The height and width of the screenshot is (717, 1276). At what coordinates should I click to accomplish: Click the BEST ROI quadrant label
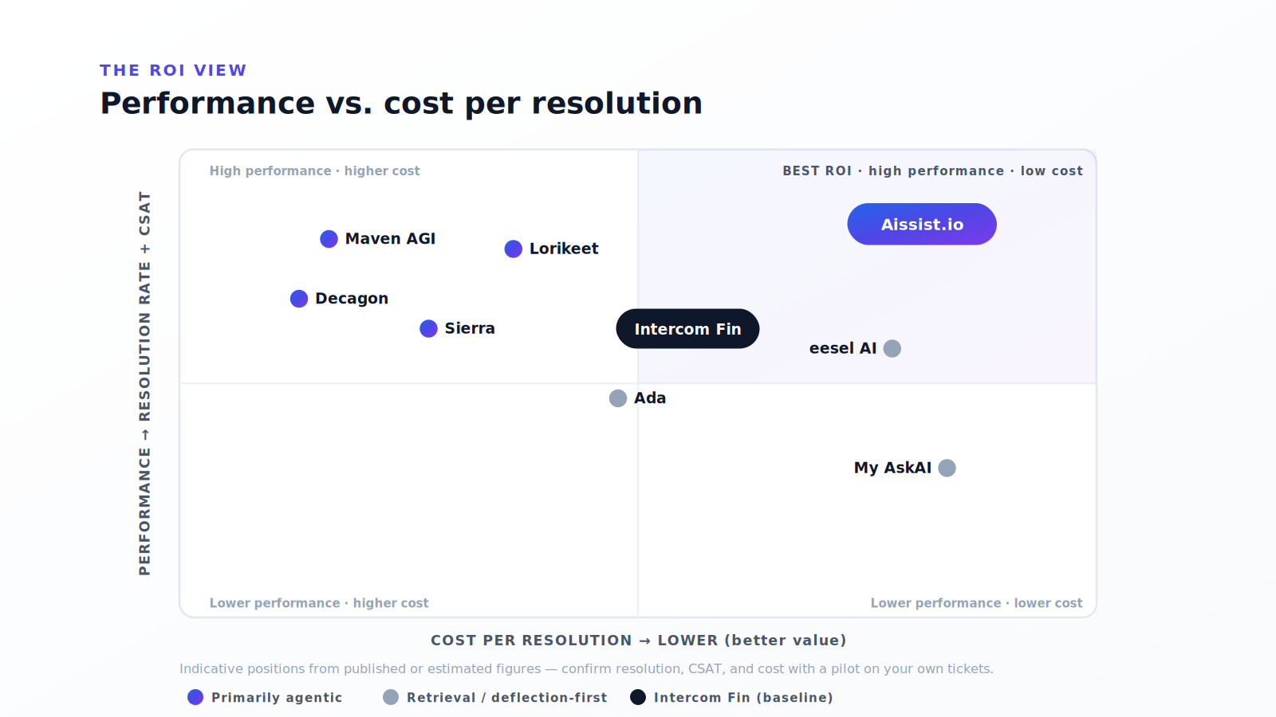coord(932,170)
